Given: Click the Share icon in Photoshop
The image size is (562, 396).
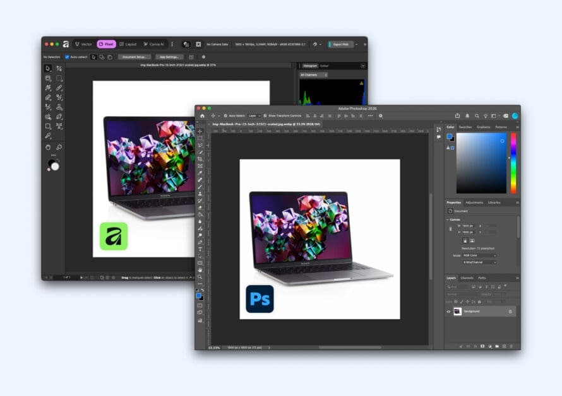Looking at the screenshot, I should (457, 115).
